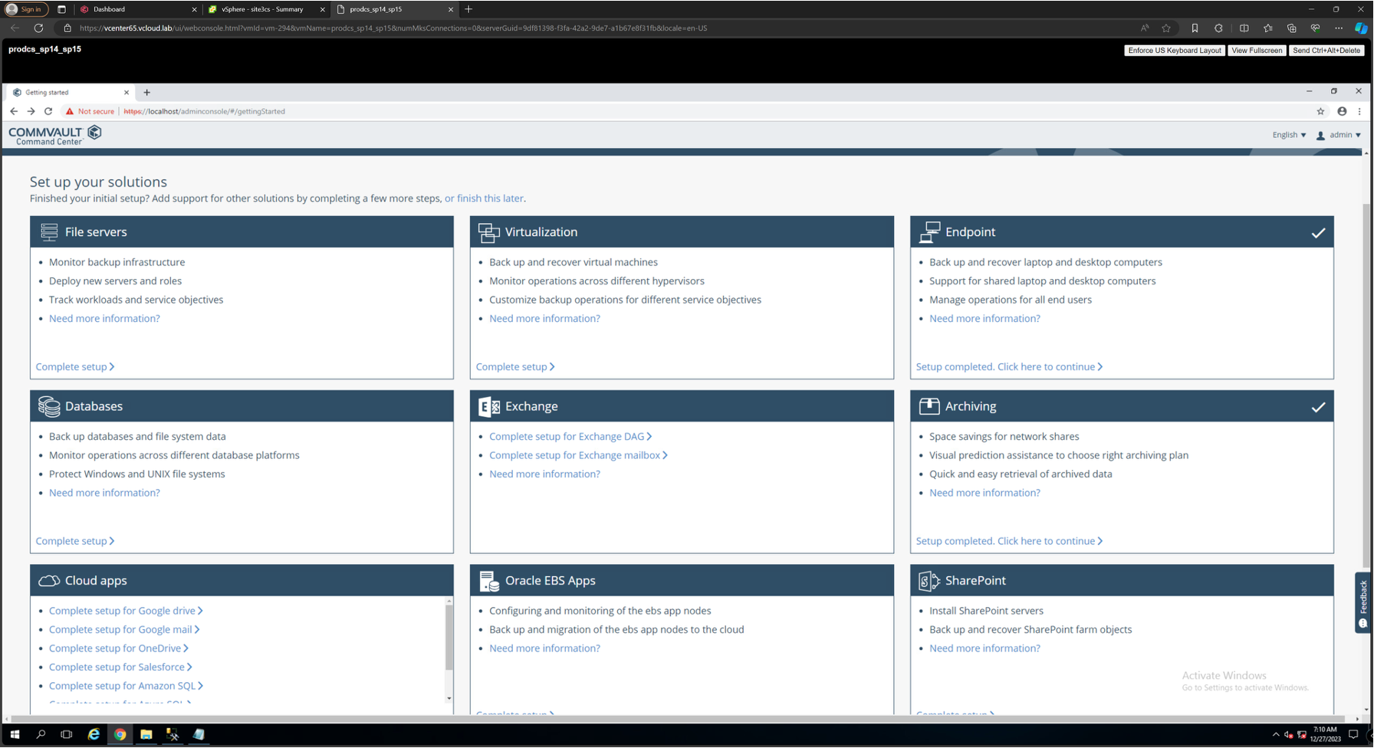Viewport: 1374px width, 748px height.
Task: Switch to the vSphere site3cs Summary tab
Action: click(263, 9)
